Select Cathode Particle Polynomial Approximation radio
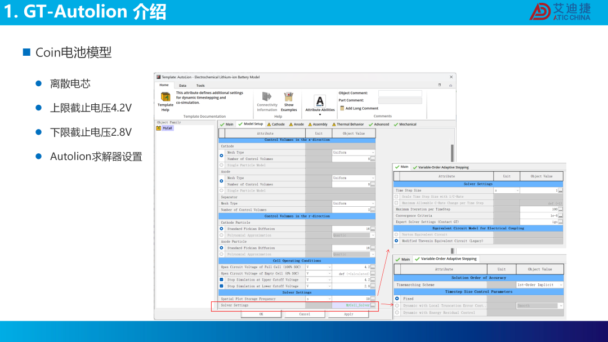608x342 pixels. pyautogui.click(x=221, y=236)
